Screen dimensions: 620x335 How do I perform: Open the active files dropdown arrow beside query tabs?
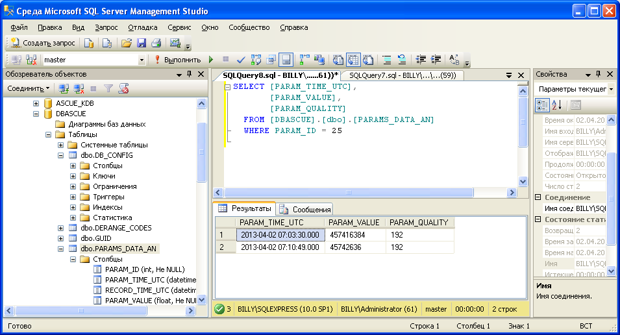click(509, 75)
